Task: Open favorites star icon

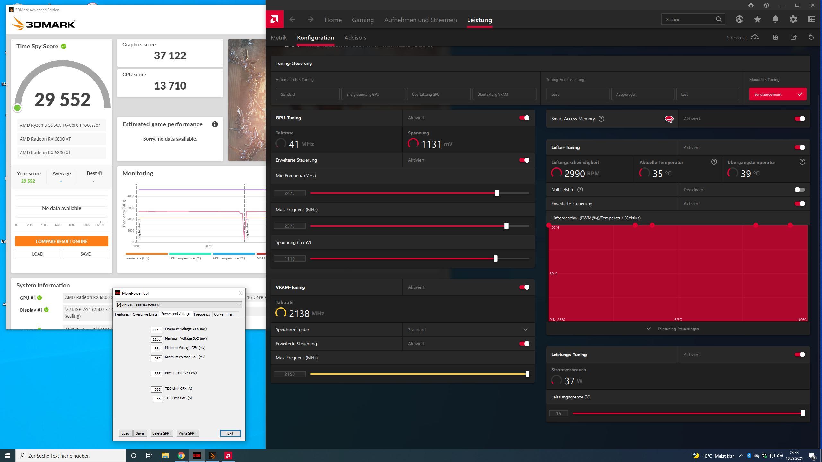Action: tap(757, 19)
